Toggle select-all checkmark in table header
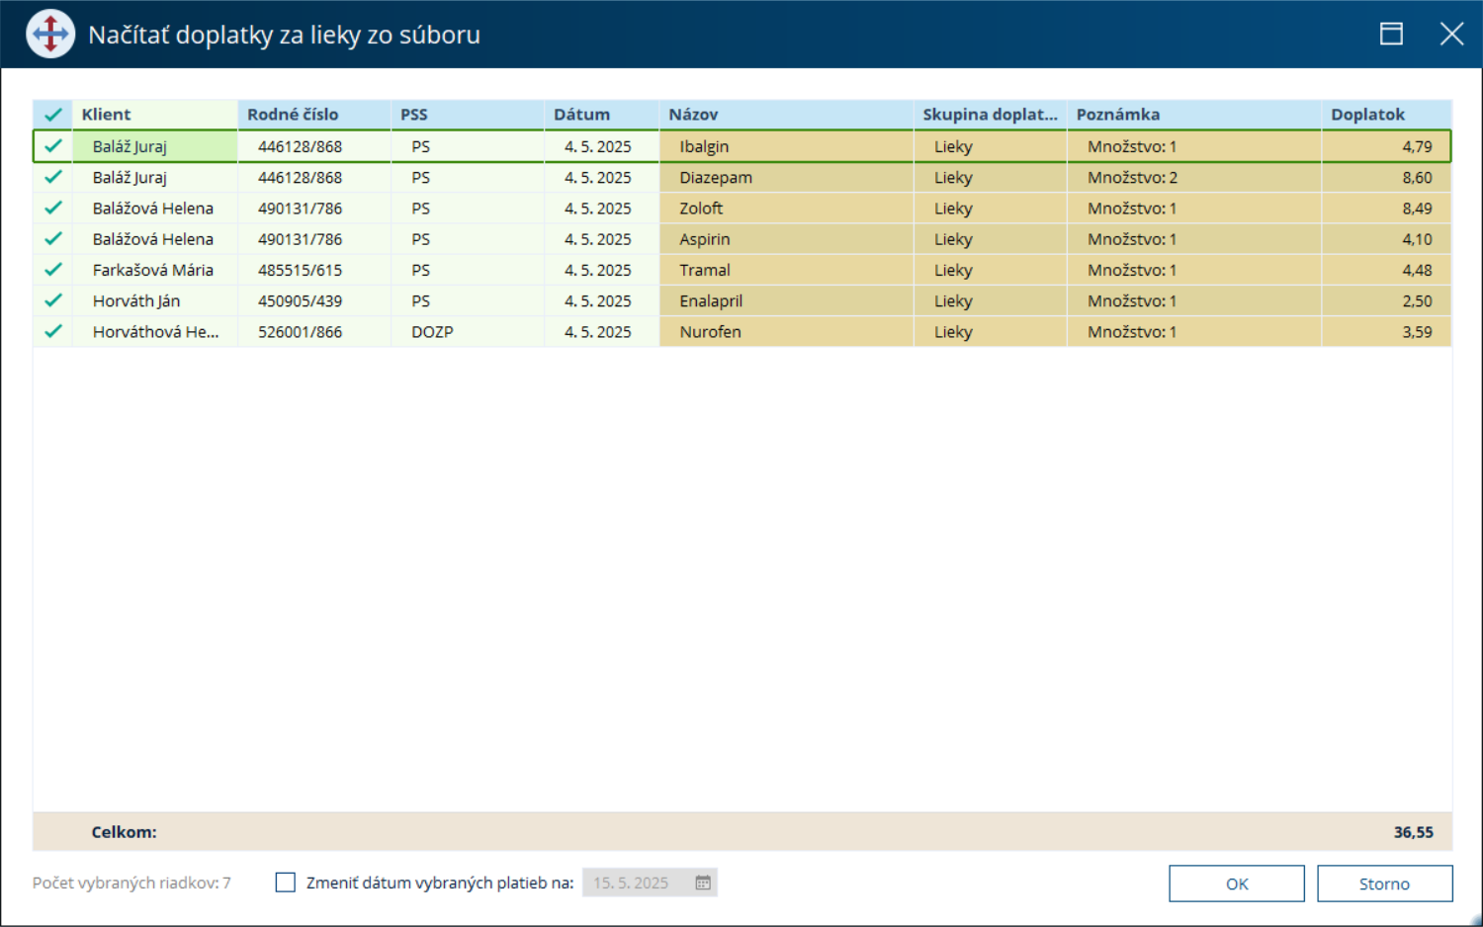 pos(53,115)
